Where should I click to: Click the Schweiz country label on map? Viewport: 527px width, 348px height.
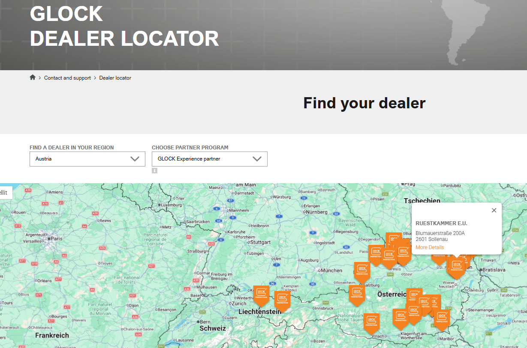pyautogui.click(x=213, y=328)
